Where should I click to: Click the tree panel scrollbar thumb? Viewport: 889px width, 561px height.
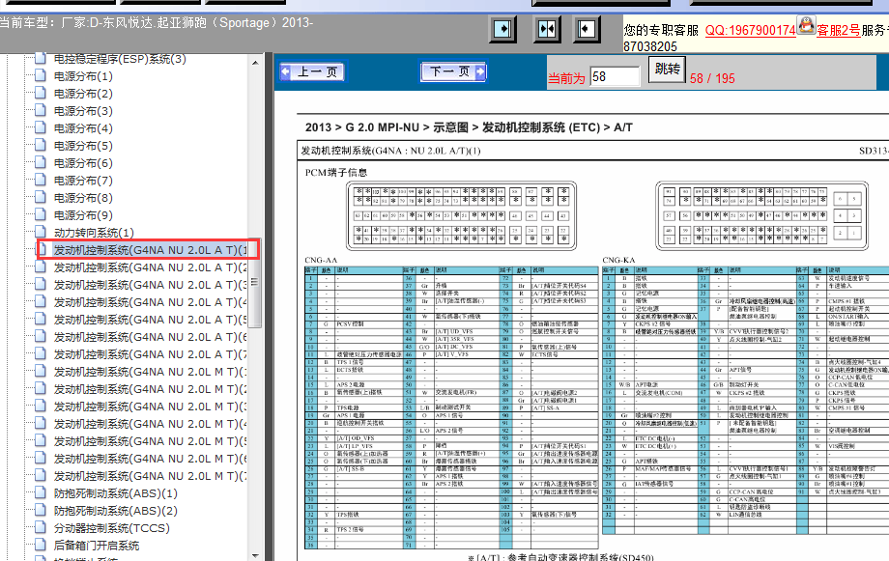(x=255, y=282)
